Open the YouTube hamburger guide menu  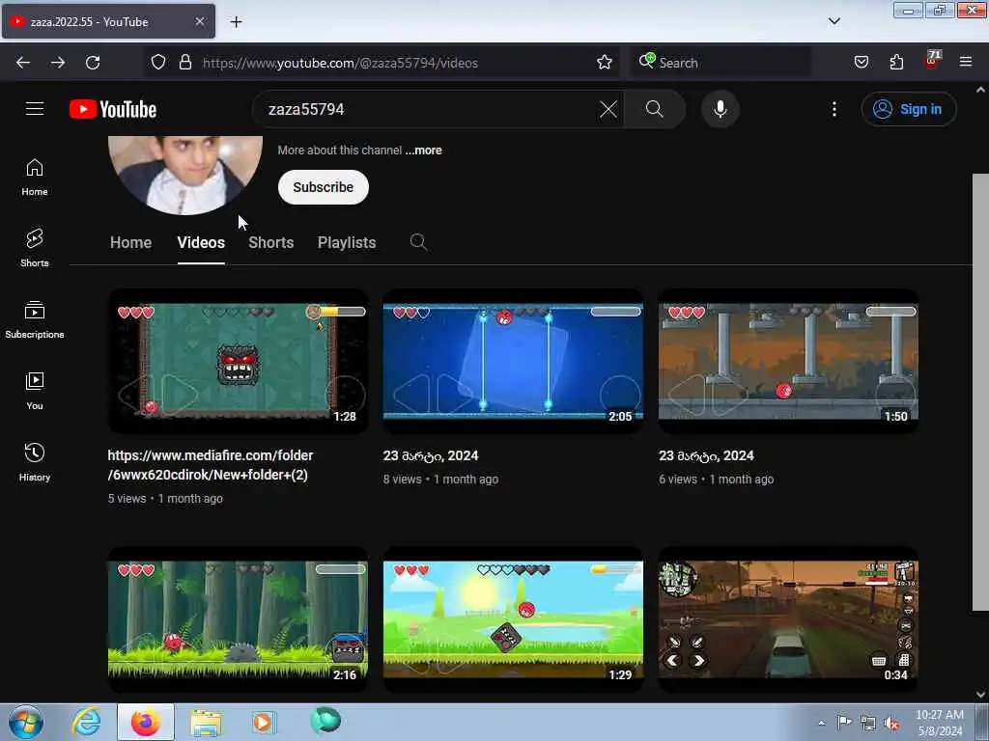(x=35, y=109)
